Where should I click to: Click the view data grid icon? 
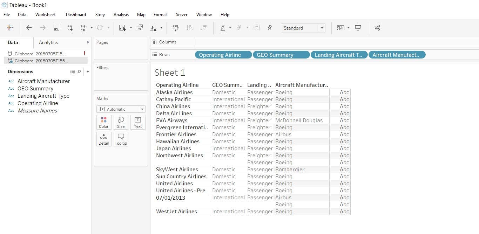pos(73,71)
